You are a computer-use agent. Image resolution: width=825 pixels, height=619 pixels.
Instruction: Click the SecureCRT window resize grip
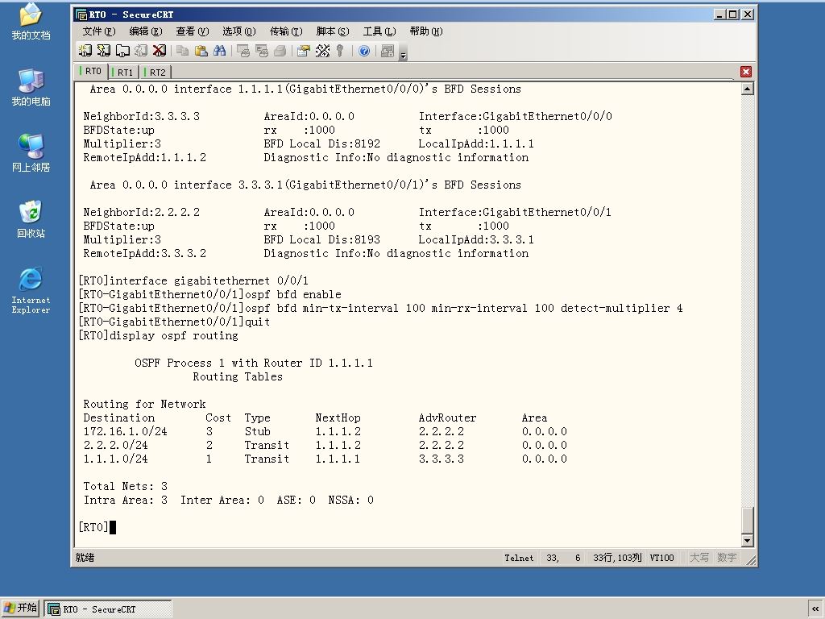(752, 561)
